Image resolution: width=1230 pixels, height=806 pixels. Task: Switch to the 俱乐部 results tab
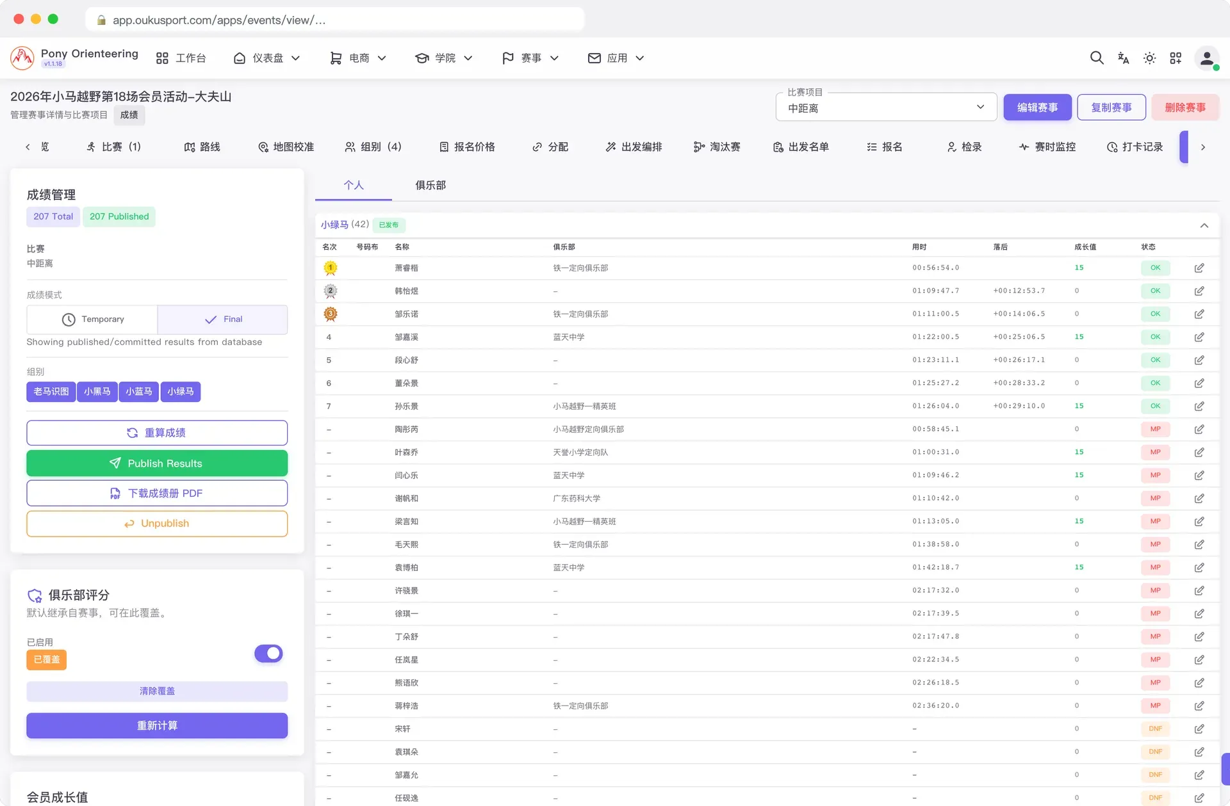(x=430, y=185)
